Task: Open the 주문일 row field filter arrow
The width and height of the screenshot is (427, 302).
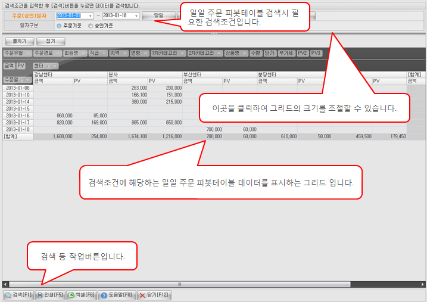Action: 28,79
